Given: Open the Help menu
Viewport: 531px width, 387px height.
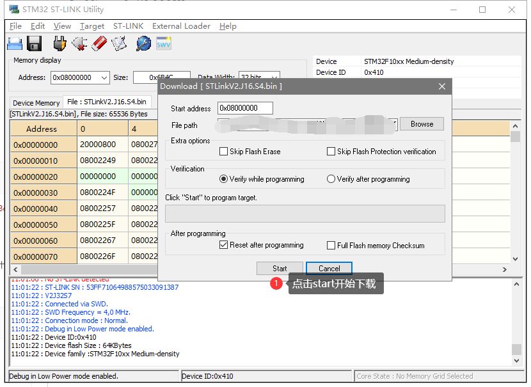Looking at the screenshot, I should click(x=228, y=26).
